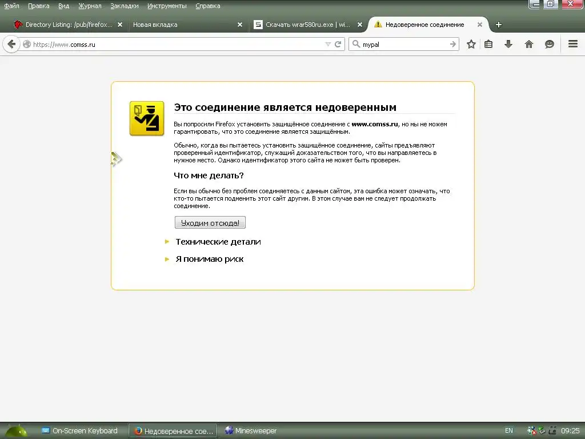Click www.comss.ru bold text in warning
This screenshot has width=585, height=439.
click(375, 124)
